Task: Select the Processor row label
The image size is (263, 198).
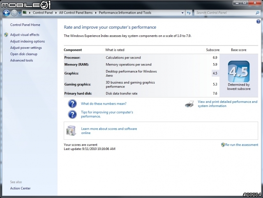Action: [x=72, y=57]
